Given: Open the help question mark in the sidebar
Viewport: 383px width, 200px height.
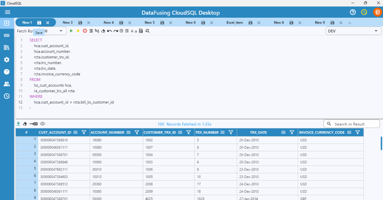Looking at the screenshot, I should pyautogui.click(x=7, y=72).
